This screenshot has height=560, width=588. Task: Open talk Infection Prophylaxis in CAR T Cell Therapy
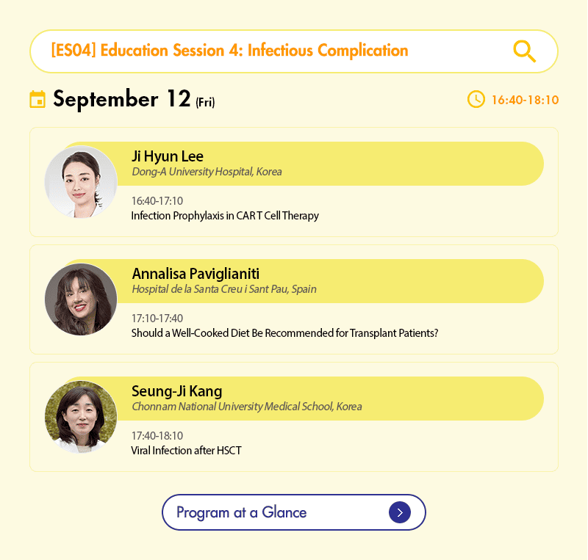tap(225, 216)
